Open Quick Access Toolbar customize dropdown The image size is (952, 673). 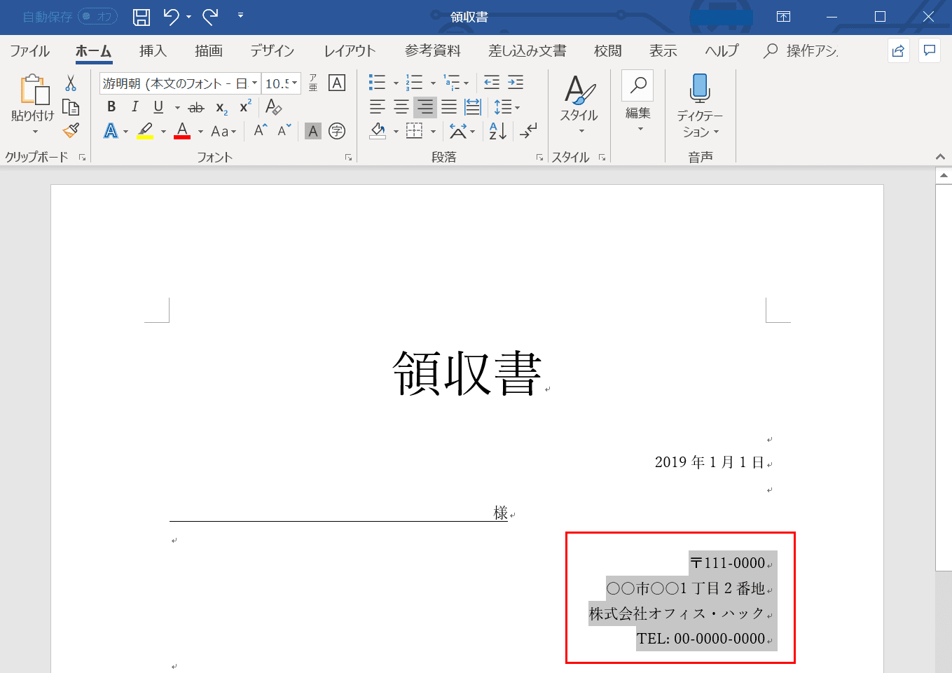click(240, 15)
